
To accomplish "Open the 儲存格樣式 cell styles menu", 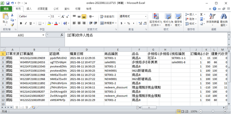I will click(178, 20).
